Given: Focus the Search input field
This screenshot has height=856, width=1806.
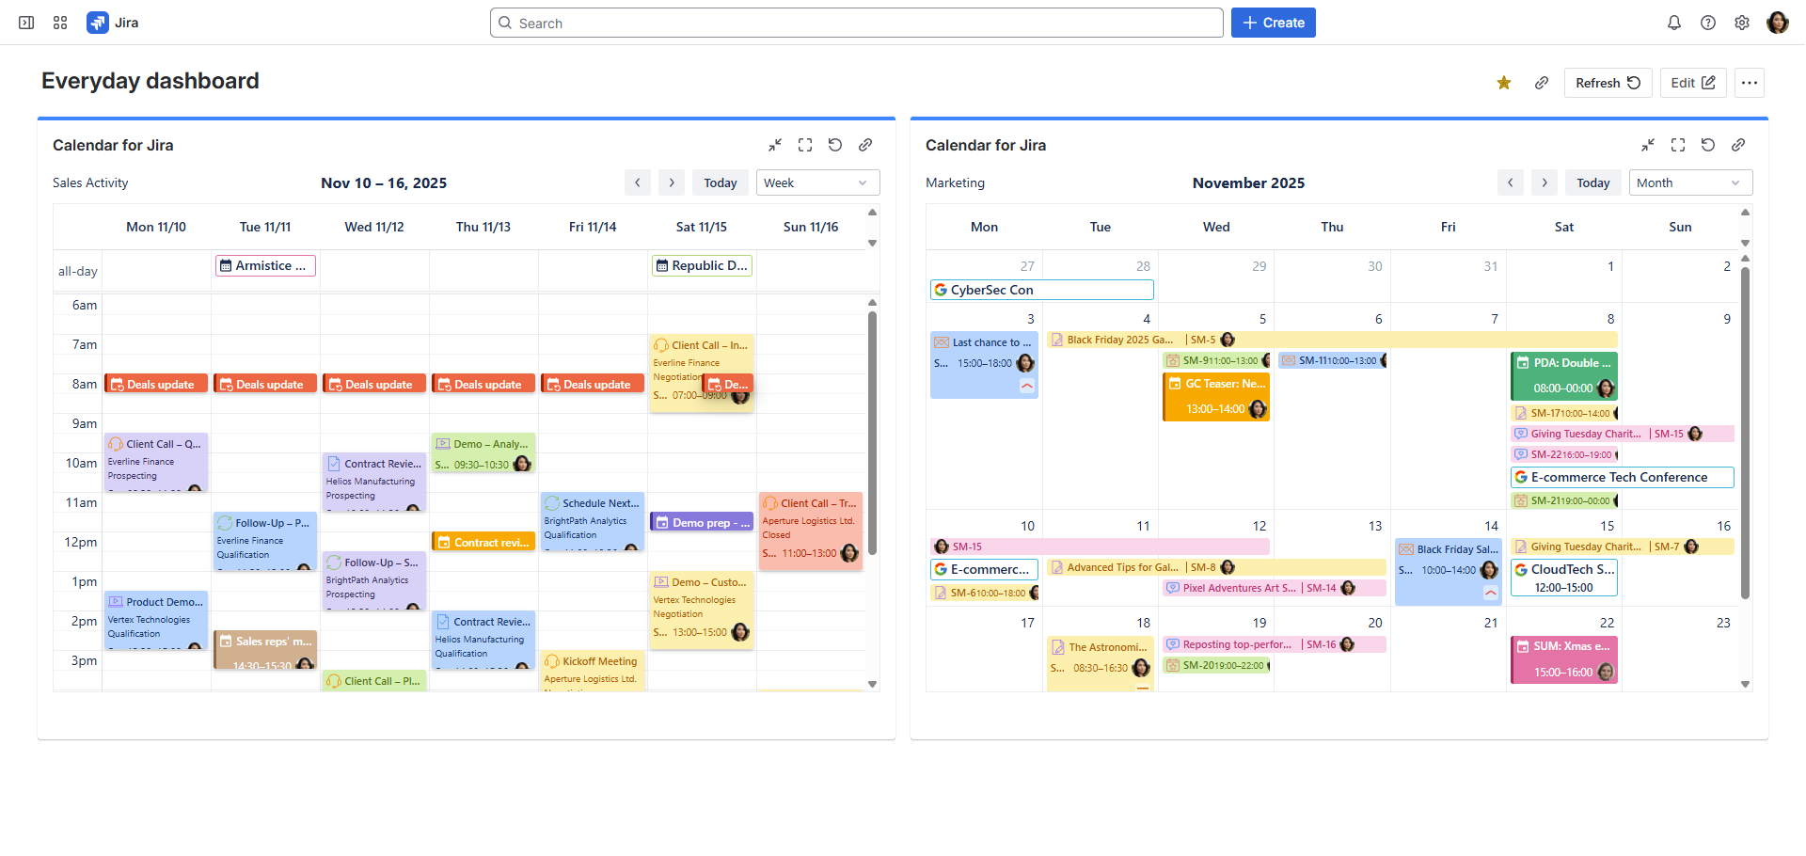Looking at the screenshot, I should tap(856, 23).
